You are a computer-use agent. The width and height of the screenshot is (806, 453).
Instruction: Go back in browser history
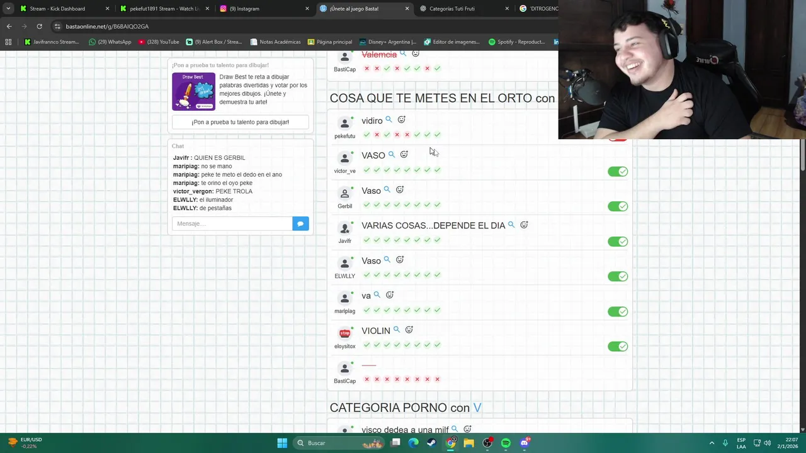click(x=9, y=26)
